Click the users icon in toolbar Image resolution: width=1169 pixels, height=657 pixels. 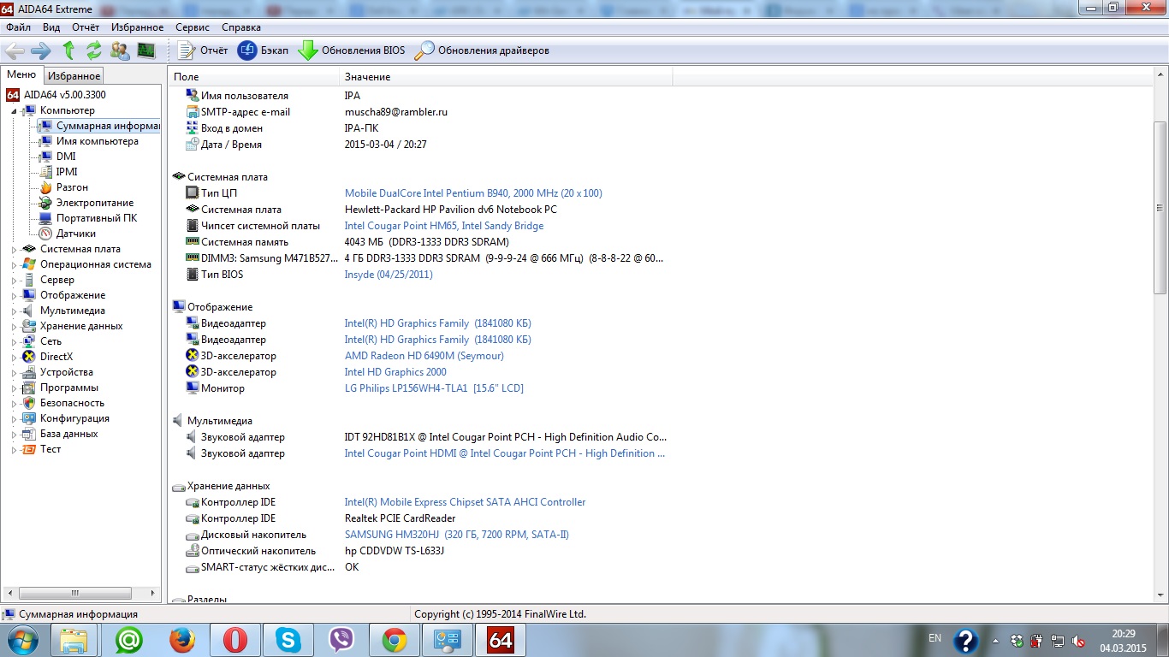click(120, 50)
